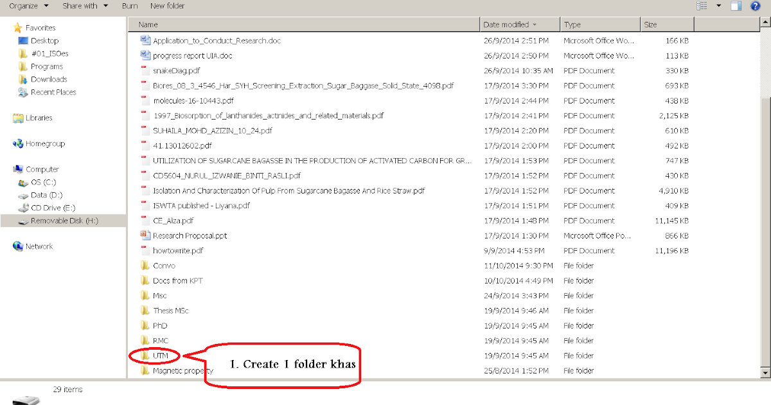
Task: Open Programs favorite folder
Action: [40, 66]
